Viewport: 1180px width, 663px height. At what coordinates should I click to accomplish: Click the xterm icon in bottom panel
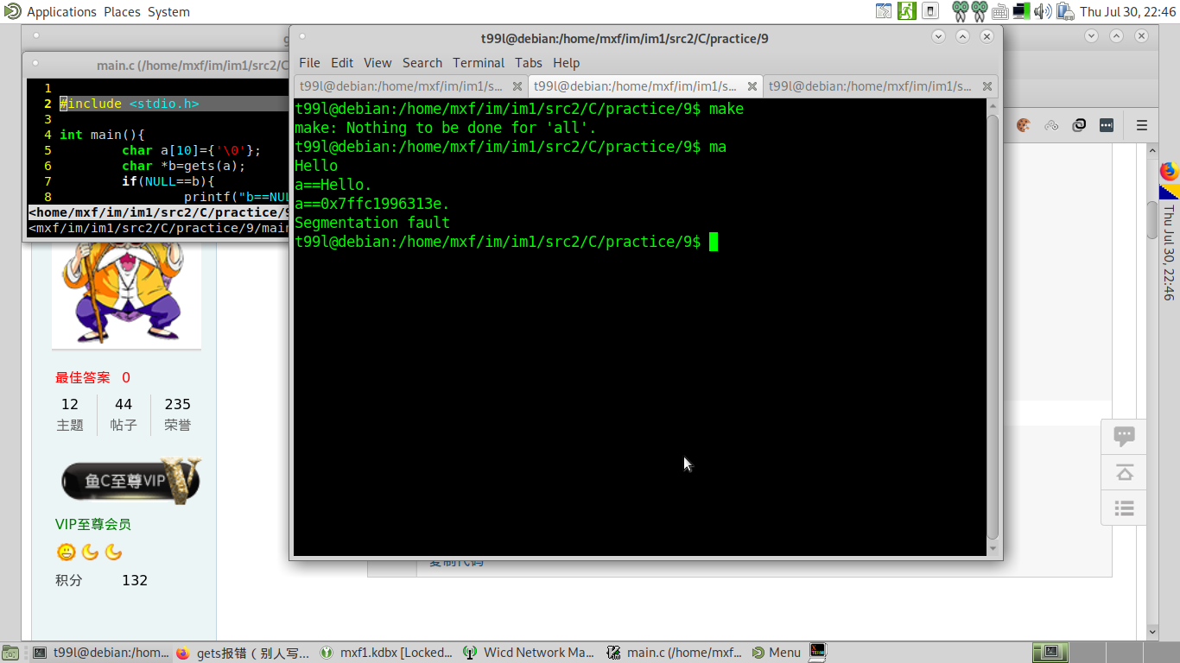click(x=818, y=653)
